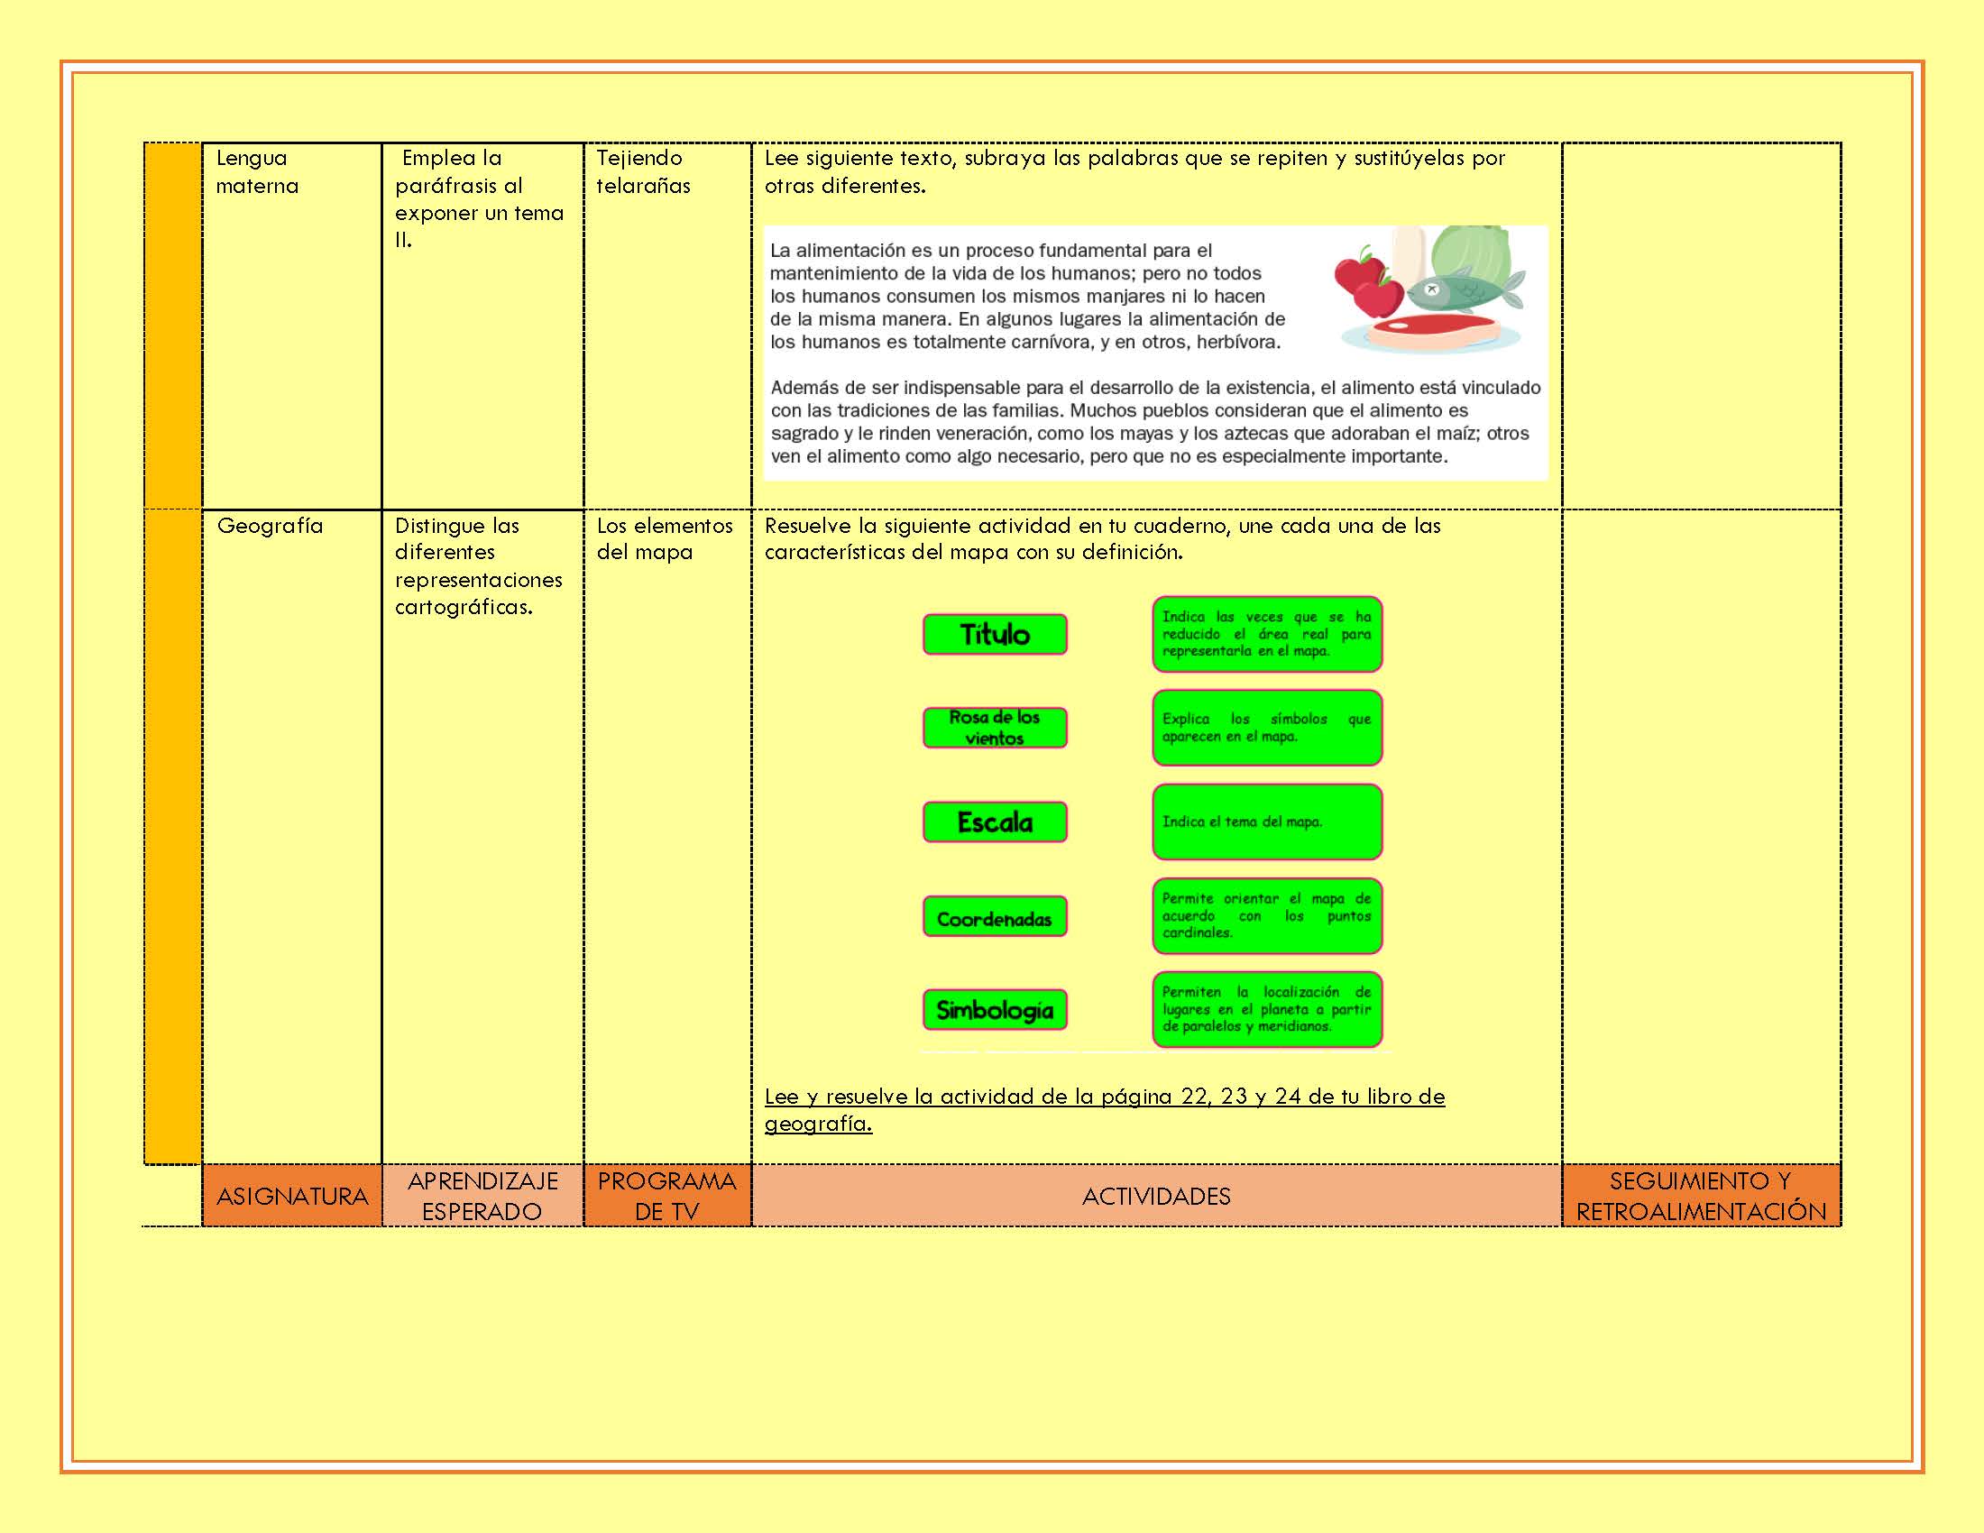Screen dimensions: 1984x1533
Task: Click the alimentación reading text paragraph
Action: click(x=1026, y=296)
